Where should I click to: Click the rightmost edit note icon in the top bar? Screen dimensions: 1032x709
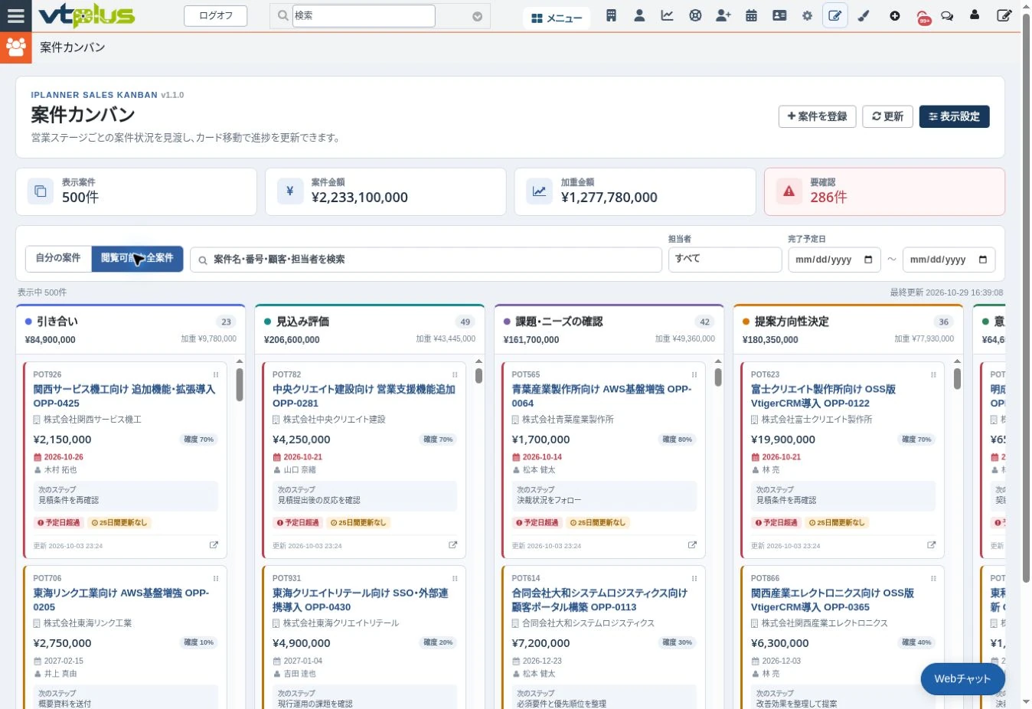click(x=1004, y=15)
